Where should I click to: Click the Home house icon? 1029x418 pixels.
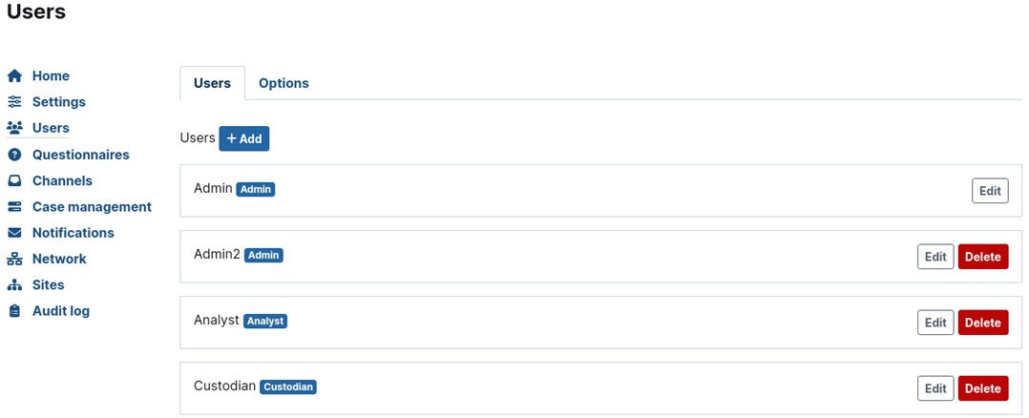(x=14, y=76)
